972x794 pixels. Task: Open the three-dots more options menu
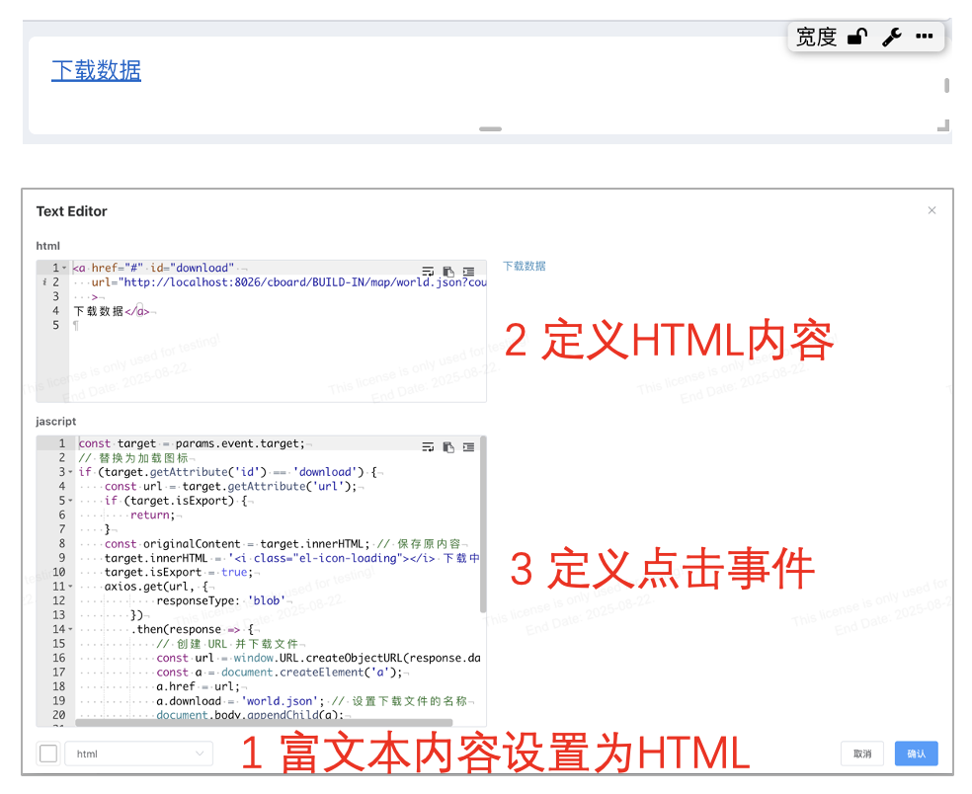click(x=925, y=37)
